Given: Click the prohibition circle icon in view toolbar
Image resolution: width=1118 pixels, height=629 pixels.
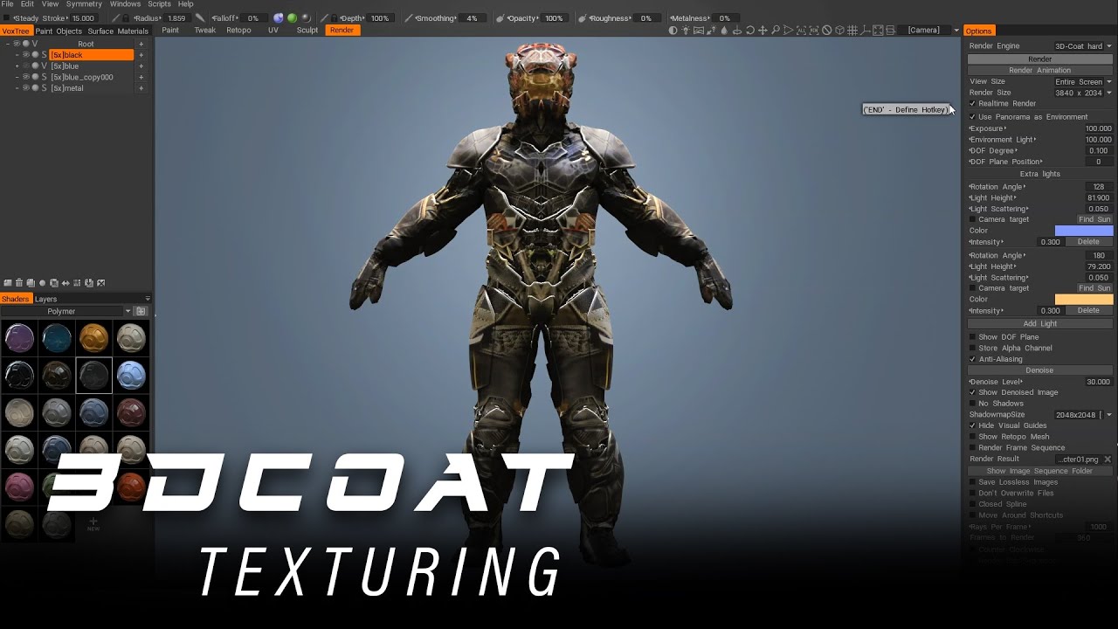Looking at the screenshot, I should pyautogui.click(x=827, y=30).
